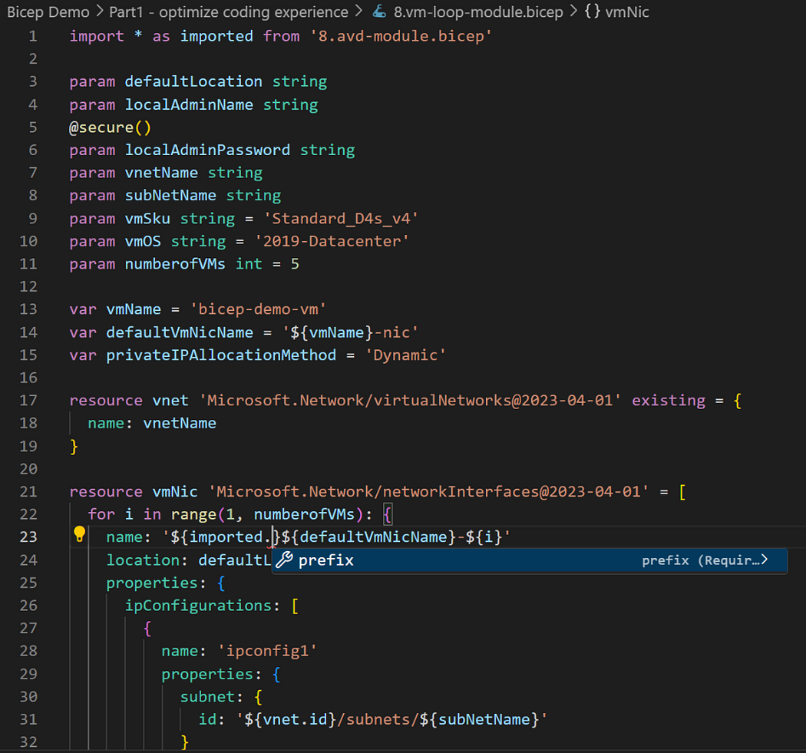Open the Bicep Demo breadcrumb
The height and width of the screenshot is (753, 806).
coord(48,12)
